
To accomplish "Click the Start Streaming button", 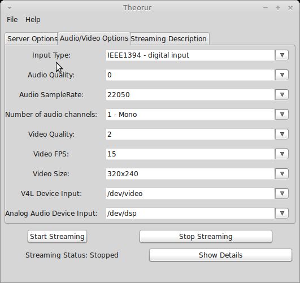I will tap(57, 237).
